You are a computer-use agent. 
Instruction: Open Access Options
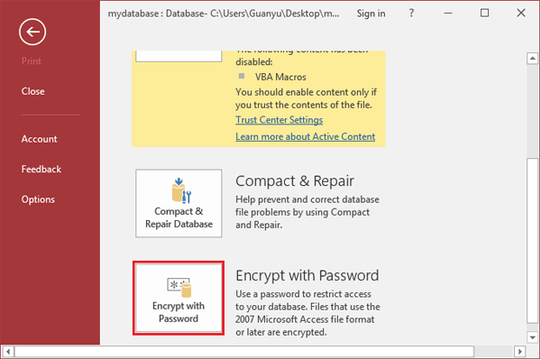38,199
